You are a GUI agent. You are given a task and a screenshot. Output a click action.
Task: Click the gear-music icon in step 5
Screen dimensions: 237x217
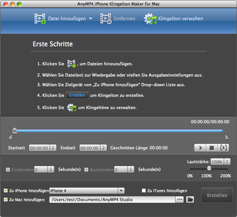[71, 107]
